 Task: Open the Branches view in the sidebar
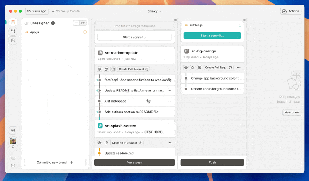pos(13,31)
